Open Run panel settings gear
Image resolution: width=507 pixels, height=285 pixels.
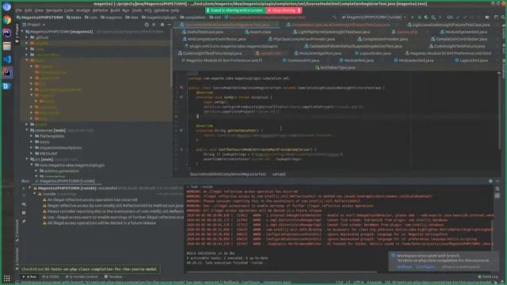tap(490, 181)
